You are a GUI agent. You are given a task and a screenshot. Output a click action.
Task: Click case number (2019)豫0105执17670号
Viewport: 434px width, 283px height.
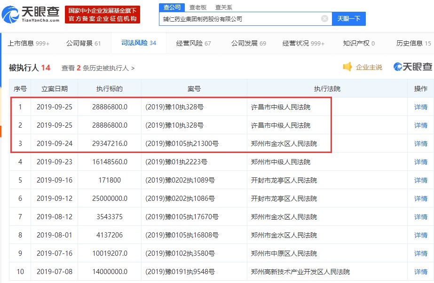point(182,217)
